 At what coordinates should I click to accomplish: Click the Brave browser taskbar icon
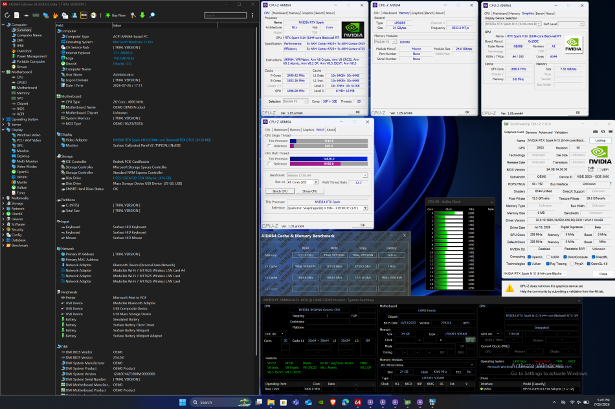click(x=333, y=402)
